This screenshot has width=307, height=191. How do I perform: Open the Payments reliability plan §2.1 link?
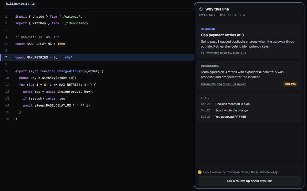click(226, 53)
